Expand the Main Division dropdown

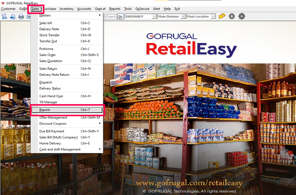click(x=183, y=16)
